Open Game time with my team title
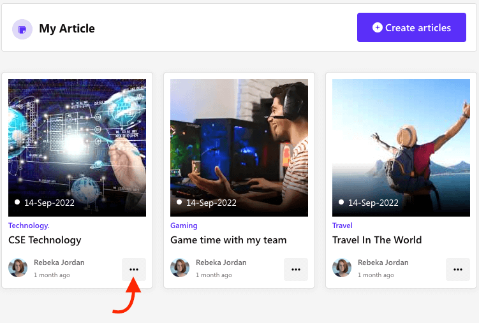479x323 pixels. point(228,240)
